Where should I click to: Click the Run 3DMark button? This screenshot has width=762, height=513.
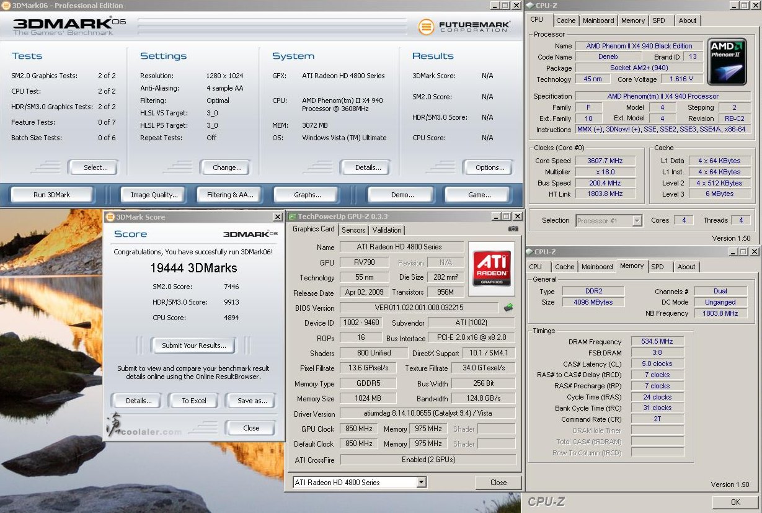[x=52, y=195]
